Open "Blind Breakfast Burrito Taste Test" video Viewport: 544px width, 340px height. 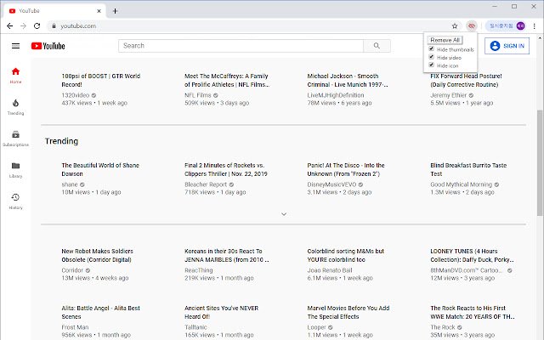pyautogui.click(x=468, y=169)
